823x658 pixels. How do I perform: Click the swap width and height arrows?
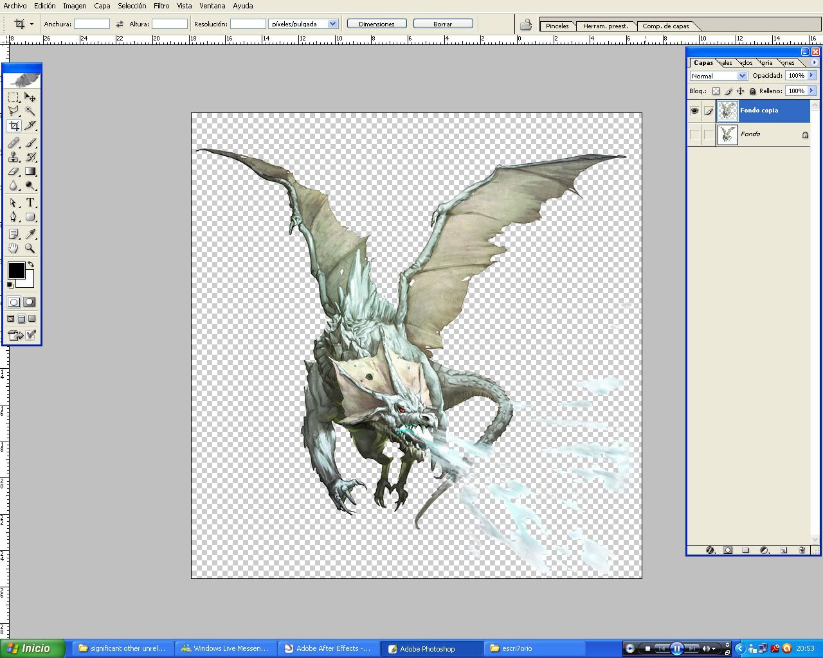120,24
